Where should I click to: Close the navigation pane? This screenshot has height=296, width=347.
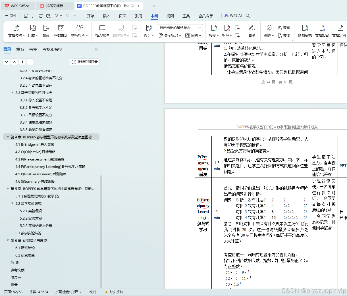(96, 49)
